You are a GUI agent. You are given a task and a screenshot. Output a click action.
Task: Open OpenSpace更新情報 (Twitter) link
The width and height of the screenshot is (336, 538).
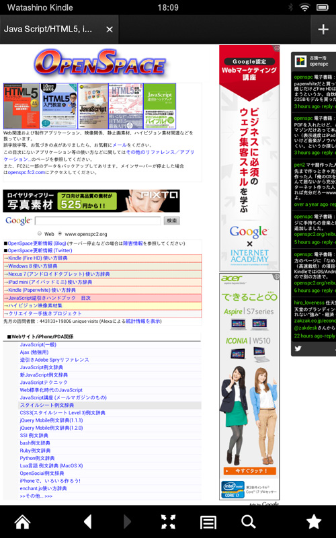40,250
